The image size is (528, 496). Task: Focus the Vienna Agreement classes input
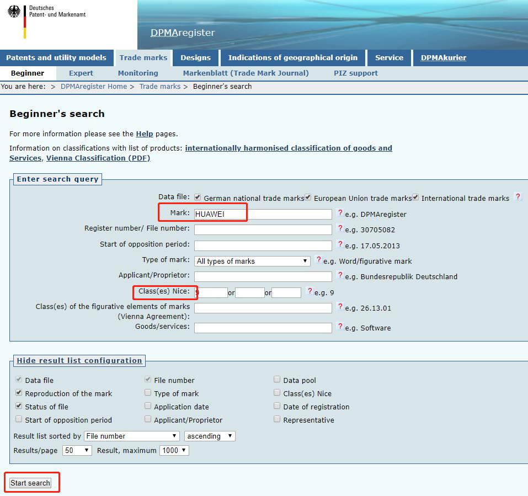pyautogui.click(x=263, y=308)
